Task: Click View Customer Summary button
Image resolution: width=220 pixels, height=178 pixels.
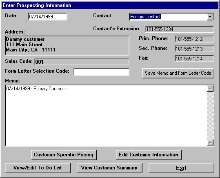Action: 109,168
